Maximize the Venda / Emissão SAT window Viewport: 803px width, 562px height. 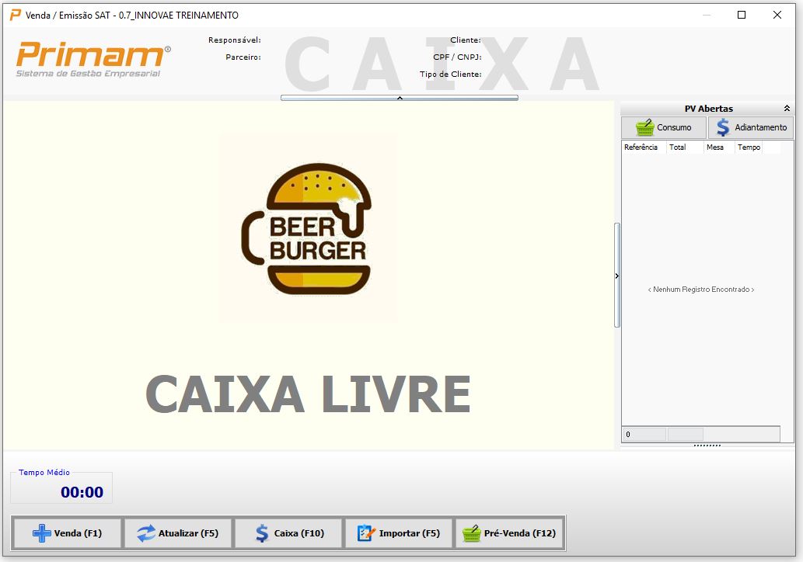coord(741,15)
